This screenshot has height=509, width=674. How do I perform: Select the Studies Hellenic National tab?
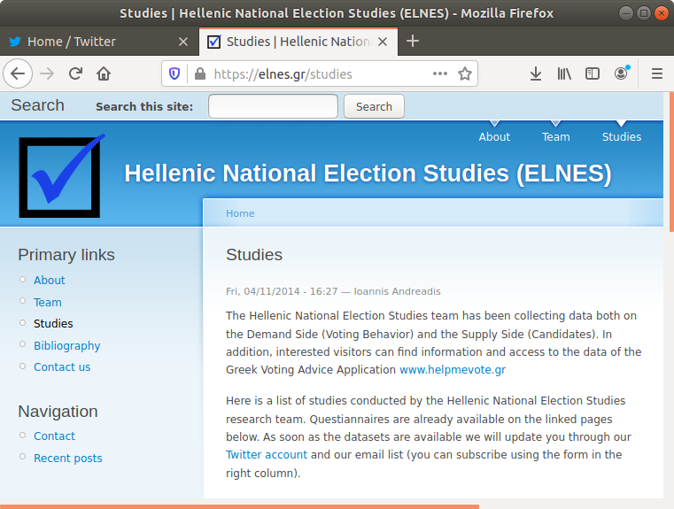298,42
